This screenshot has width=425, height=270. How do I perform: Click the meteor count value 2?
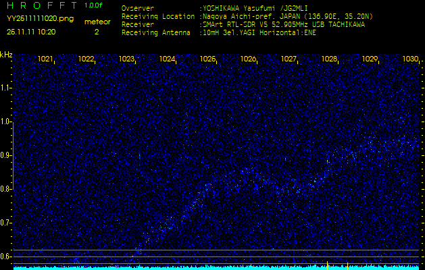[x=96, y=32]
